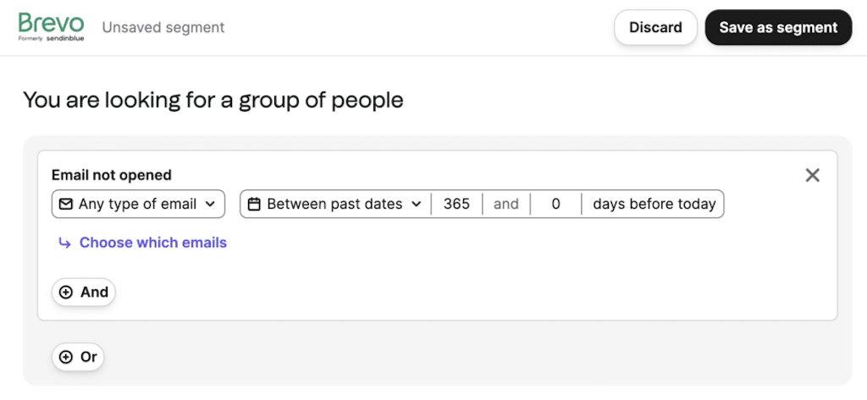The height and width of the screenshot is (400, 867).
Task: Click the envelope icon in email type
Action: click(x=65, y=204)
